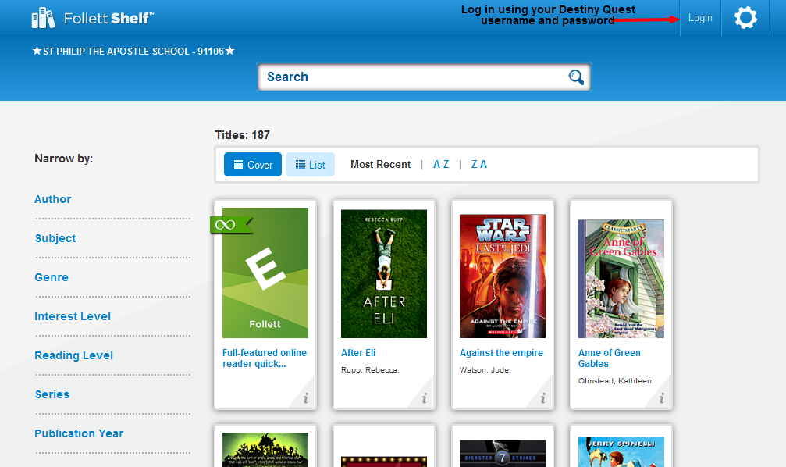Viewport: 786px width, 467px height.
Task: Click the Star Wars book cover thumbnail
Action: click(503, 276)
